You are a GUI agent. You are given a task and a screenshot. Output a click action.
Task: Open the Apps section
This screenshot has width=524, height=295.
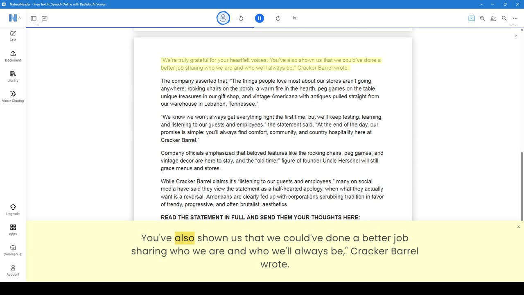[x=13, y=230]
